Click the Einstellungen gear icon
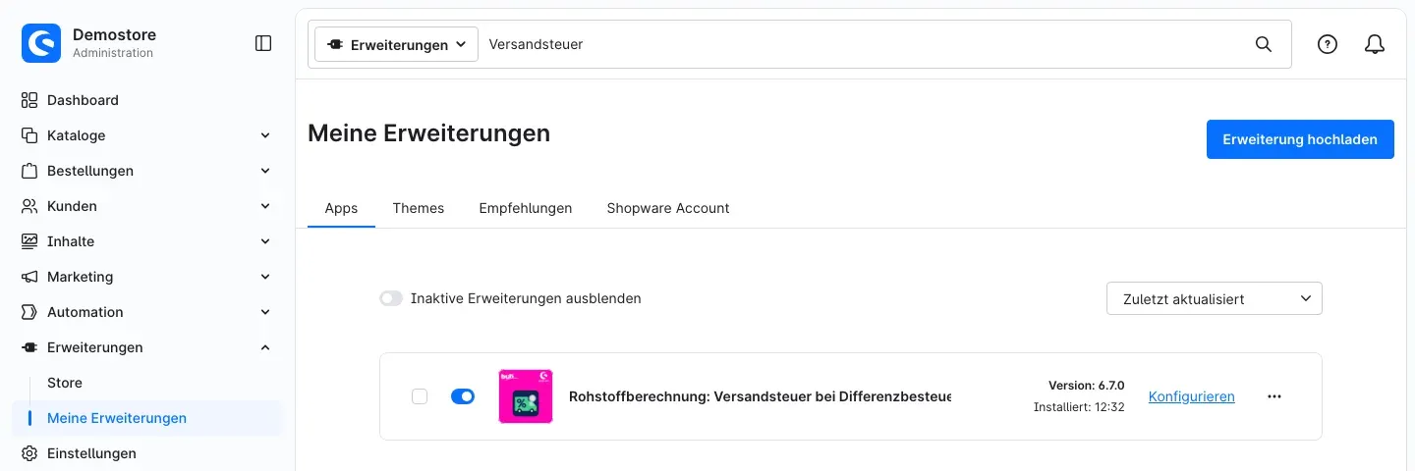 pos(29,453)
